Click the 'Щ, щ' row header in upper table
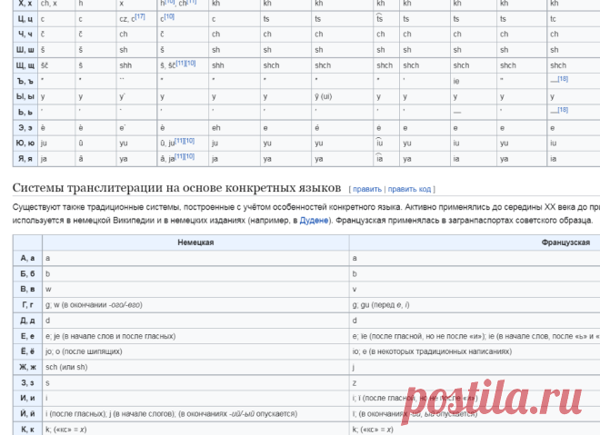Viewport: 600px width, 435px height. pyautogui.click(x=25, y=65)
